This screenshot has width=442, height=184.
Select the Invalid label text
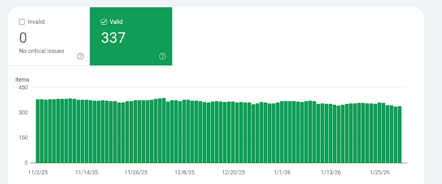pyautogui.click(x=36, y=22)
